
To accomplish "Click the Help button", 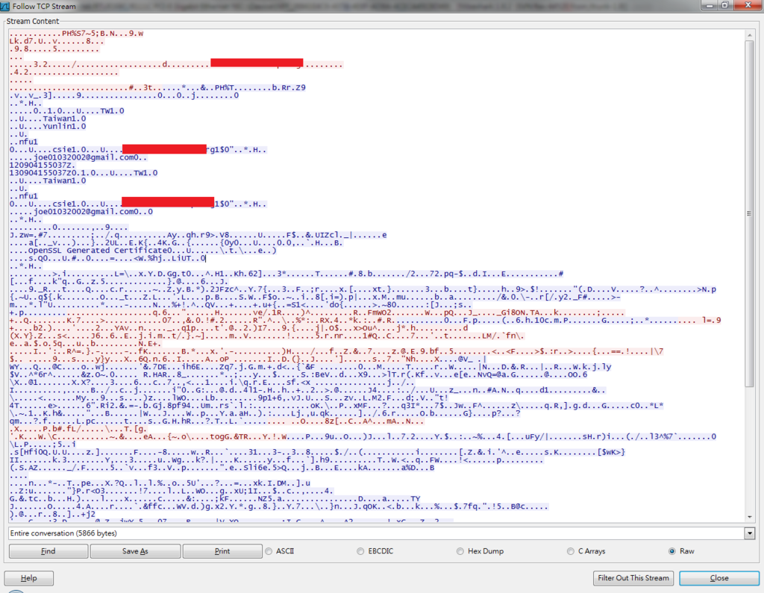I will pos(29,578).
